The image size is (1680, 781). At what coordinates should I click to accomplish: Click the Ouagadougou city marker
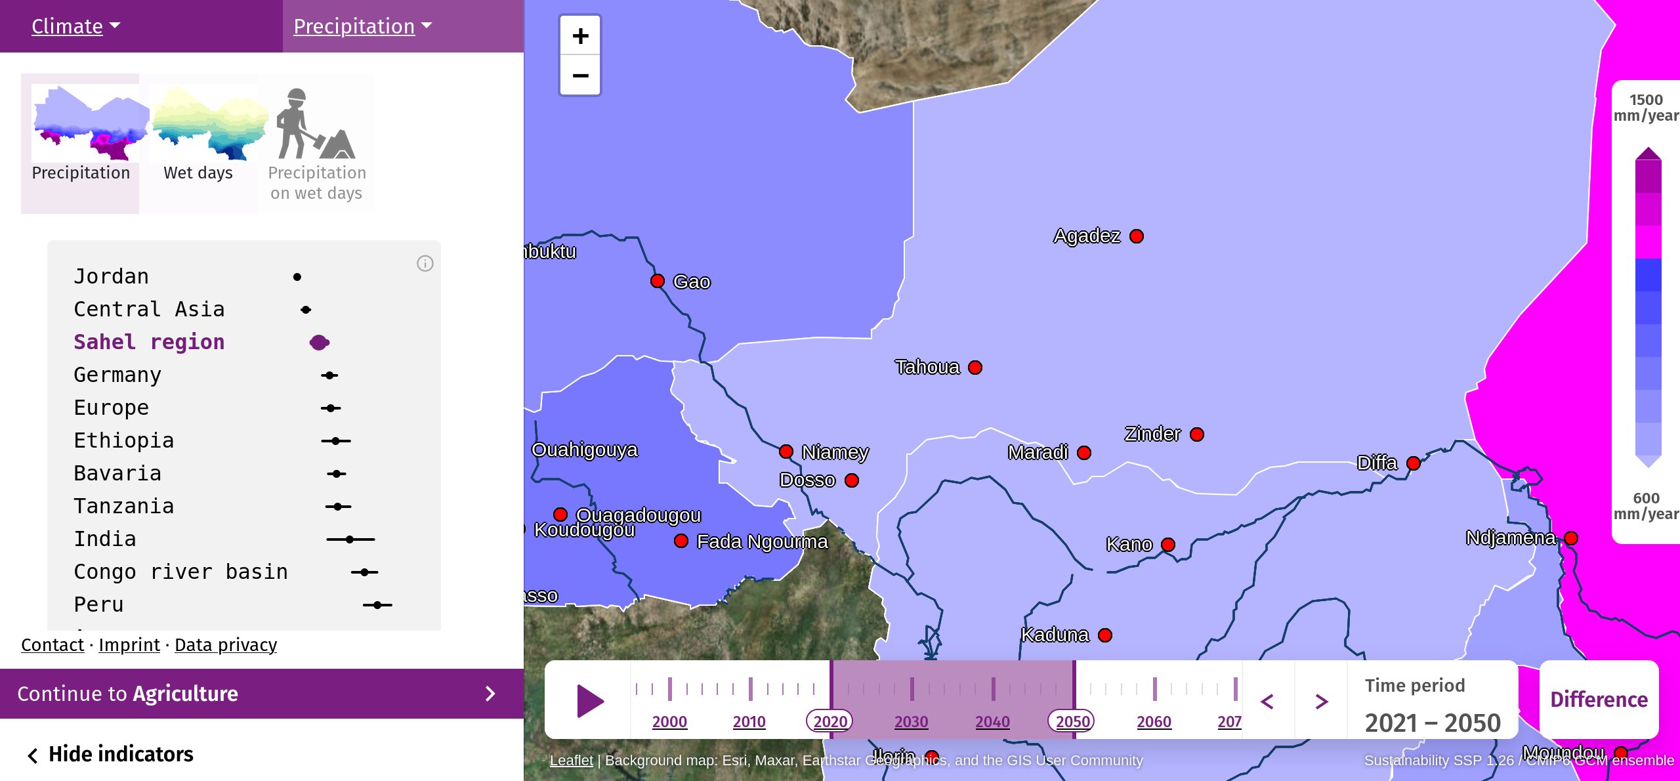[560, 514]
